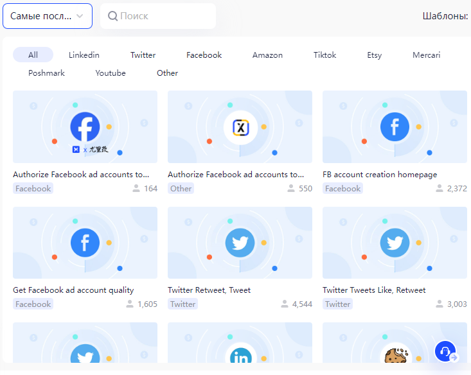Viewport: 471px width, 375px height.
Task: Open the bottom-row Twitter bird template
Action: [85, 343]
